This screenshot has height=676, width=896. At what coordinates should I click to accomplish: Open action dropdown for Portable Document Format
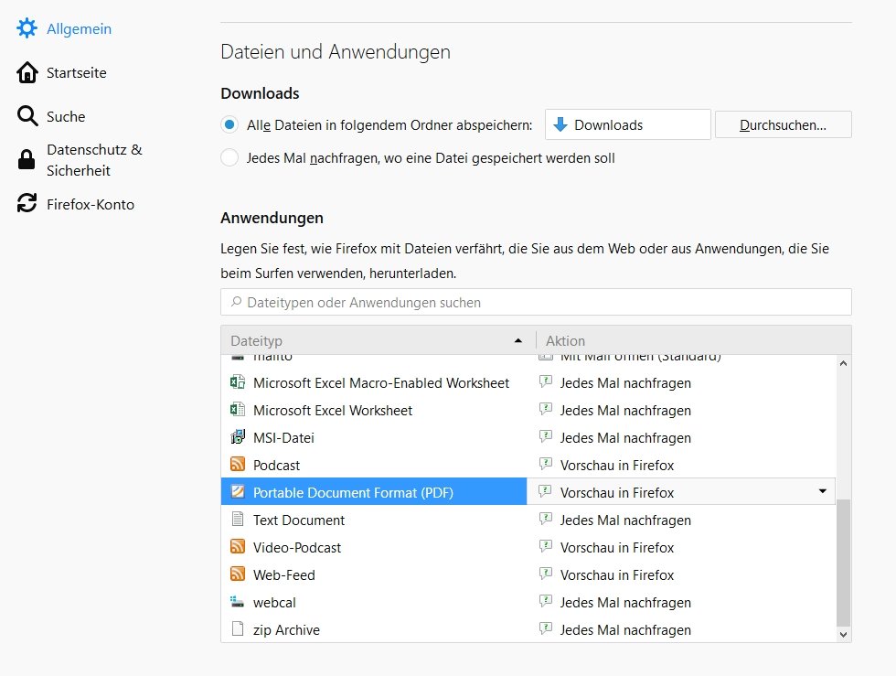tap(822, 492)
